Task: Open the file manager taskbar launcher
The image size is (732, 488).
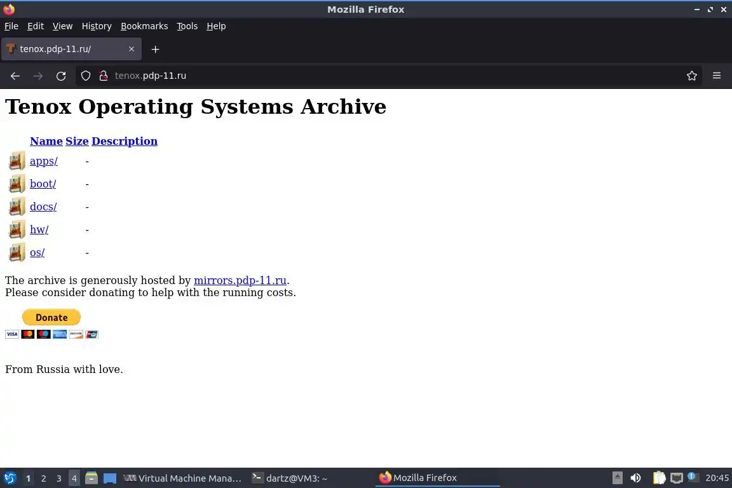Action: click(x=91, y=478)
